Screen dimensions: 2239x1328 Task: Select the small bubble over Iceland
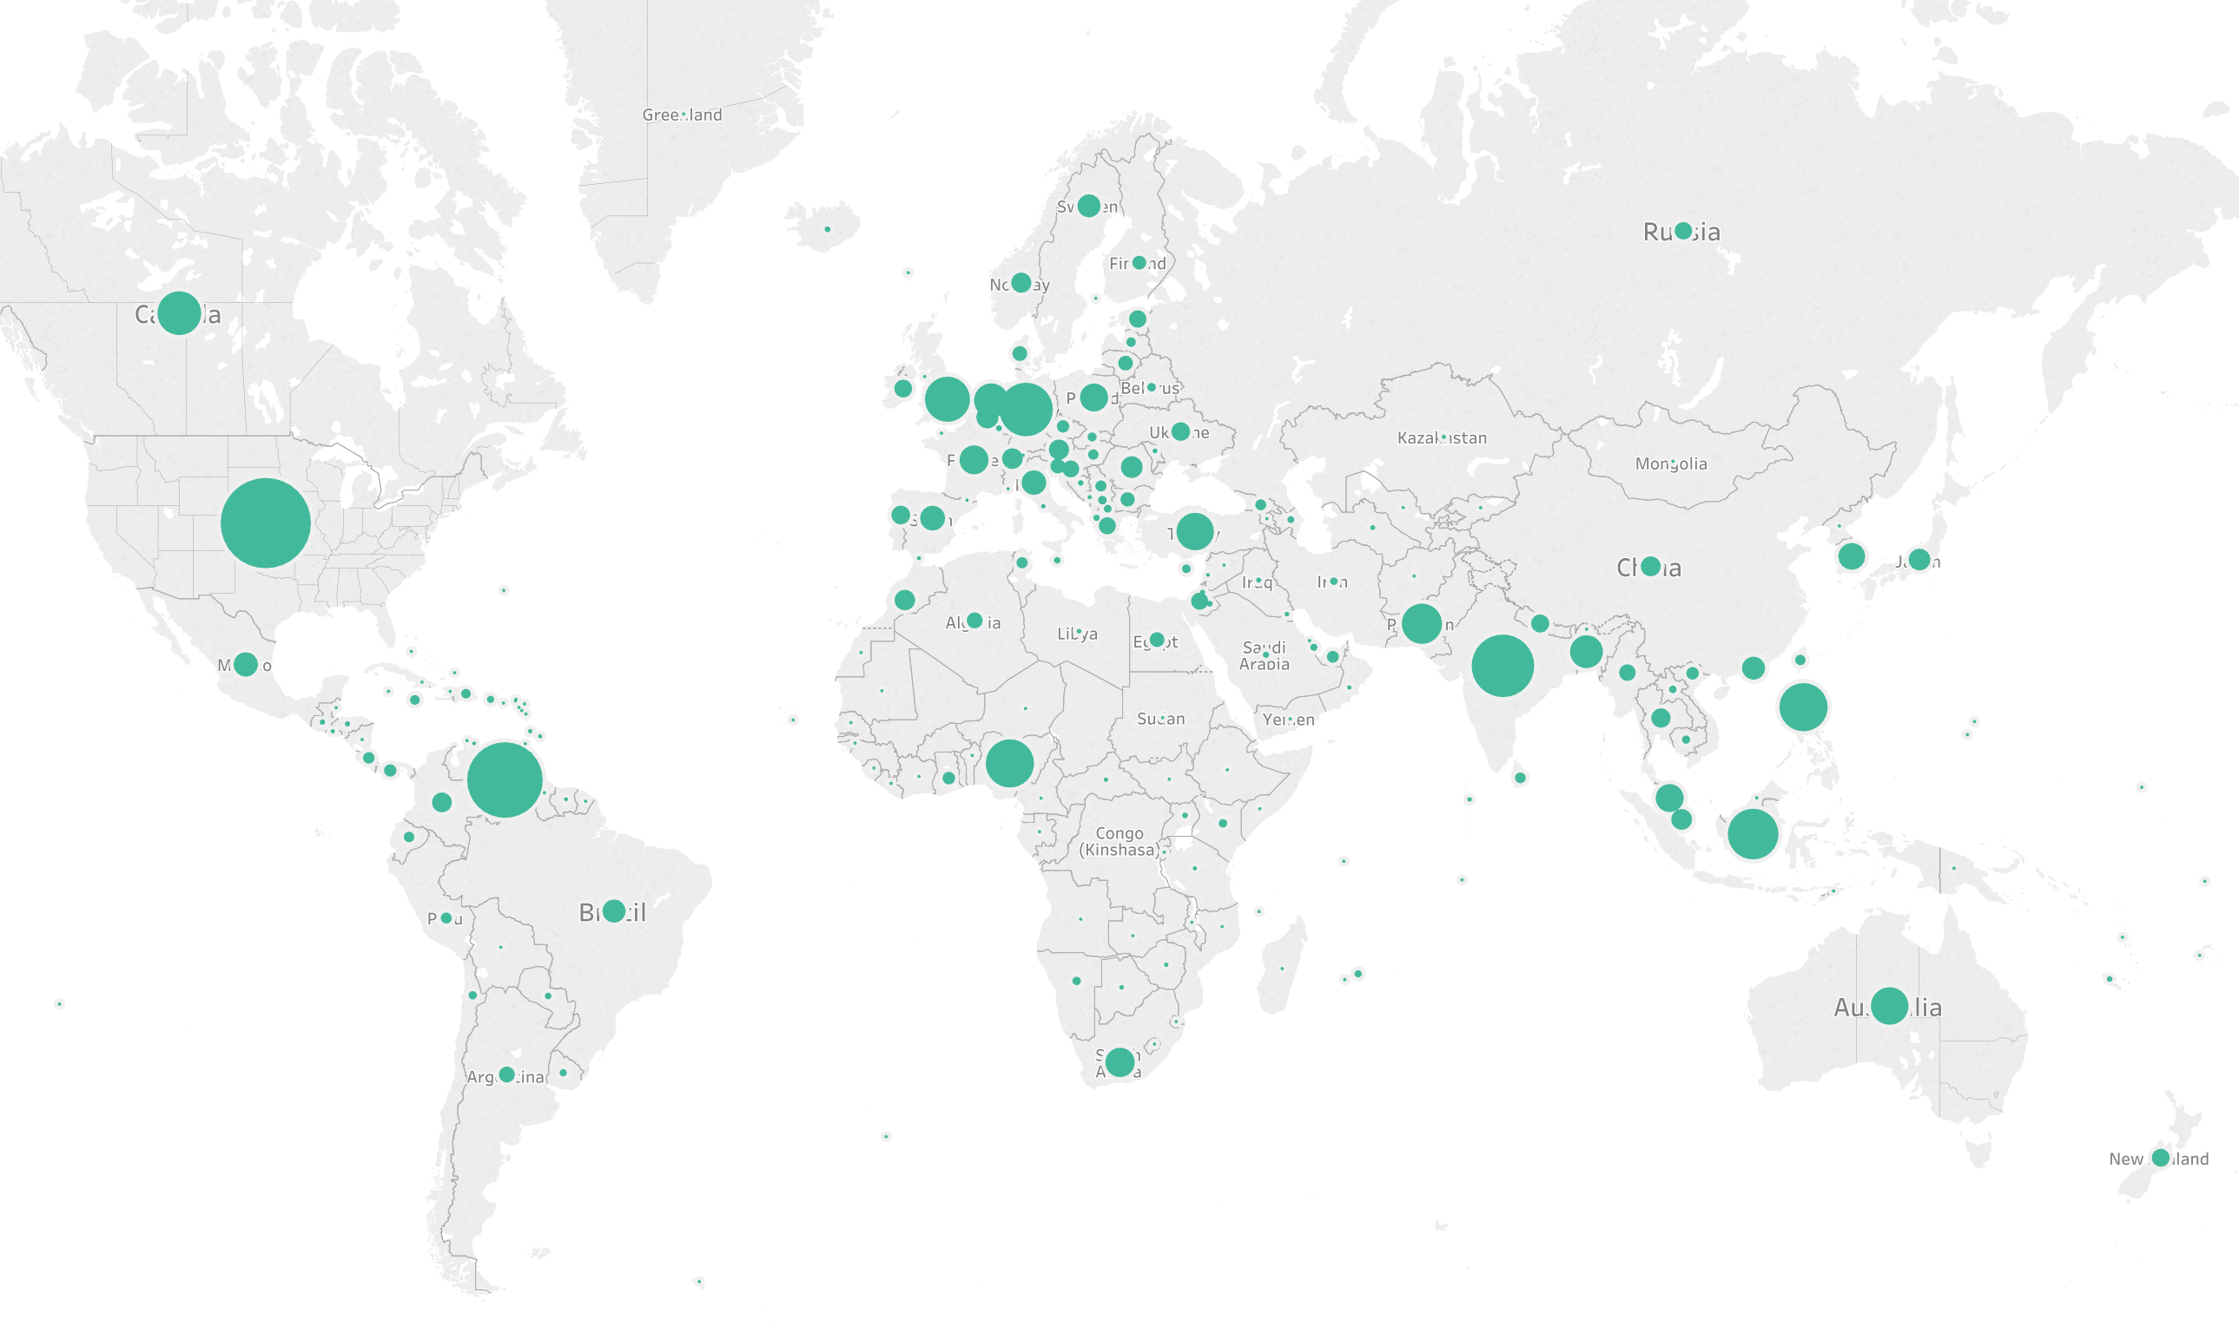point(827,229)
